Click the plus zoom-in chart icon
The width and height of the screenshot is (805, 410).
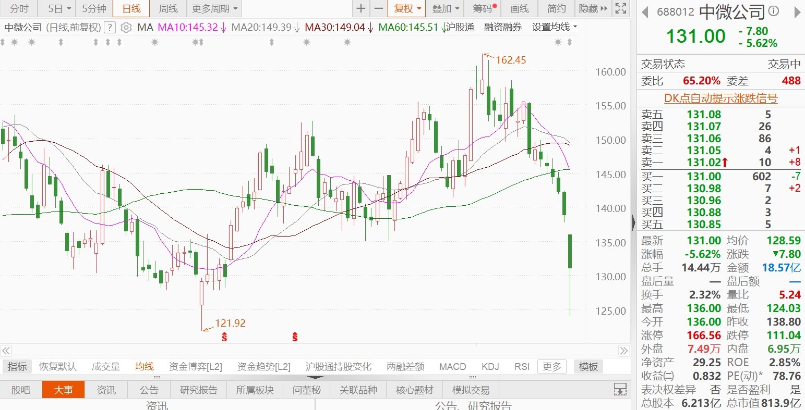coord(361,8)
